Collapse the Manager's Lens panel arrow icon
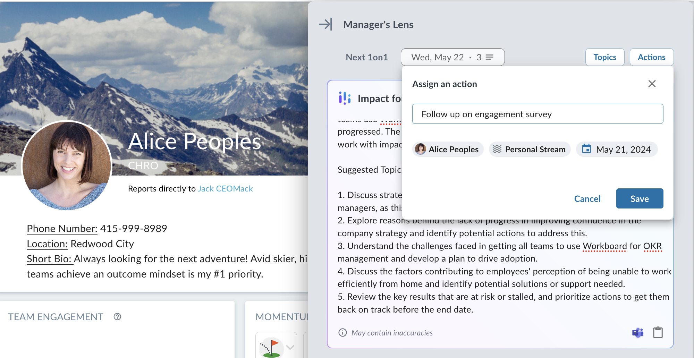This screenshot has width=694, height=358. click(x=325, y=24)
